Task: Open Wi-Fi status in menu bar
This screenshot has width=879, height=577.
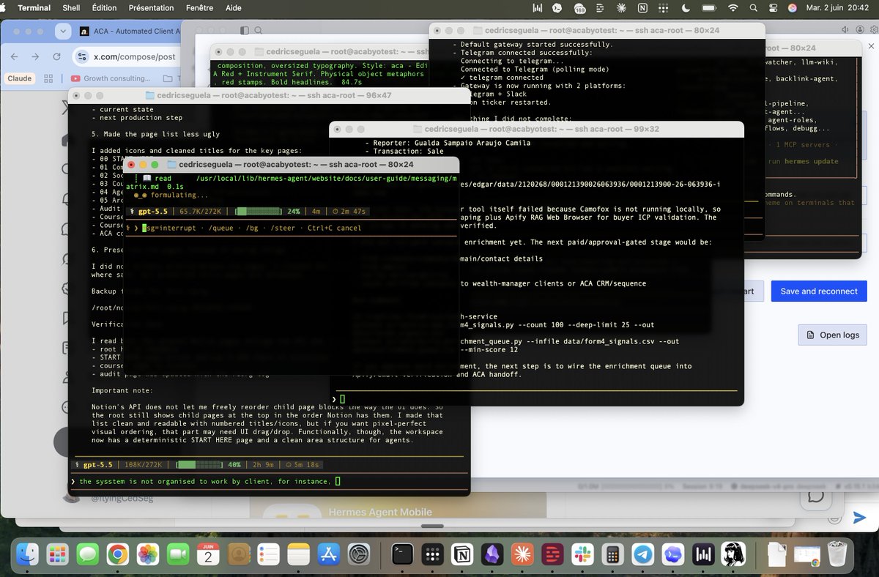Action: point(733,8)
